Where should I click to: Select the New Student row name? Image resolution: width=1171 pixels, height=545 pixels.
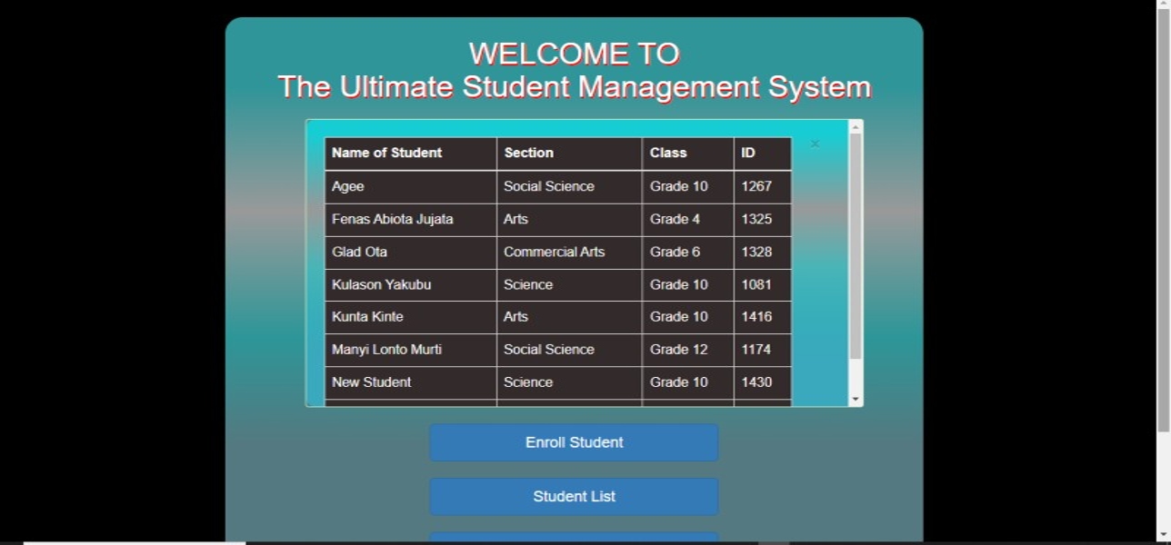371,381
